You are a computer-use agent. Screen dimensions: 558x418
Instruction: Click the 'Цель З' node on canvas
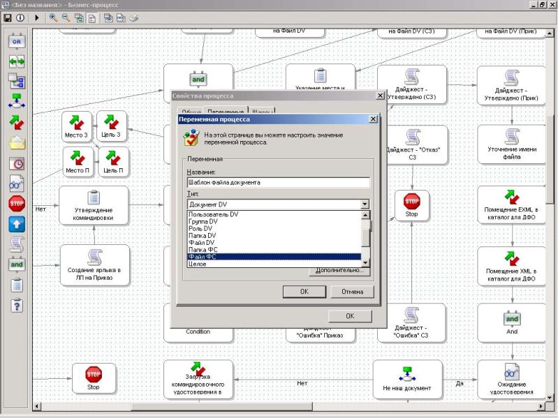[111, 126]
